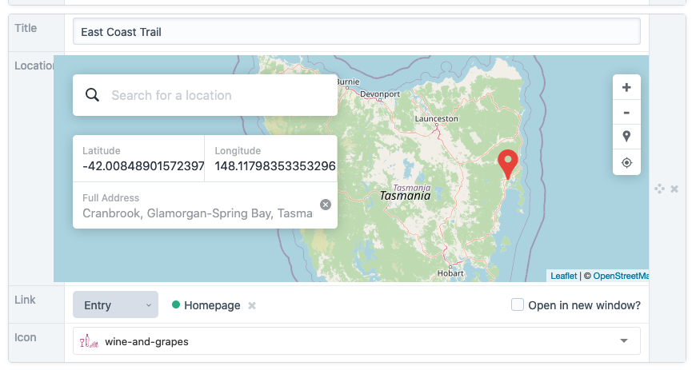Open the Entry link type dropdown
The image size is (700, 370).
(x=116, y=305)
